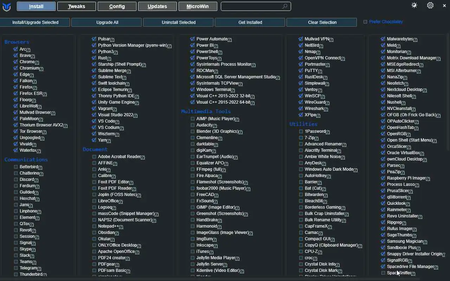
Task: Uncheck the Oracle VirtualBox checkbox
Action: coord(383,153)
